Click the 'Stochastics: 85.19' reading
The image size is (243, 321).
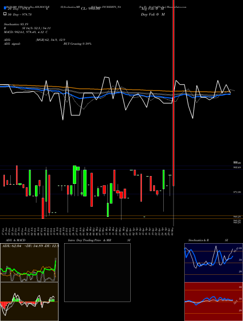point(16,24)
